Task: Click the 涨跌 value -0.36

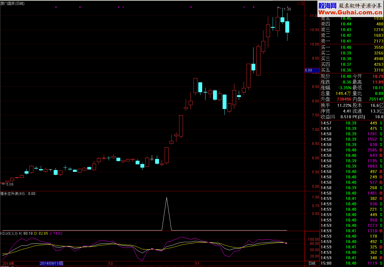Action: 346,82
